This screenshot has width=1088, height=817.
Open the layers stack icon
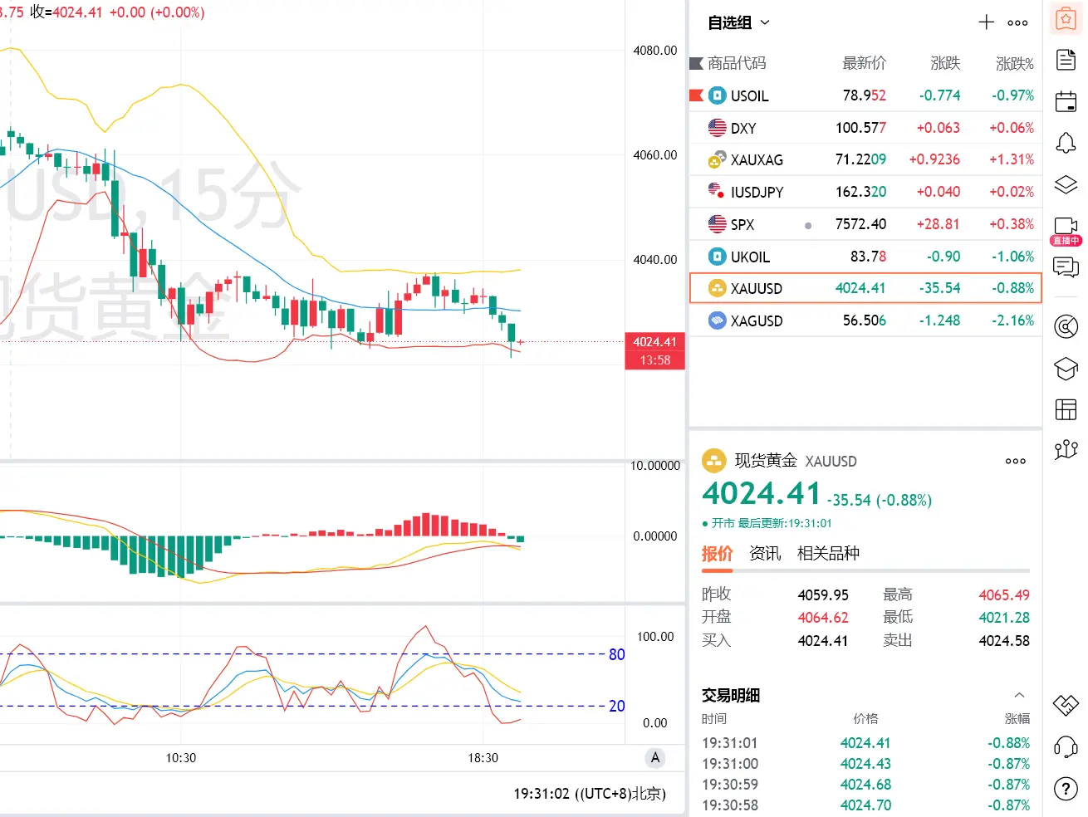tap(1066, 184)
